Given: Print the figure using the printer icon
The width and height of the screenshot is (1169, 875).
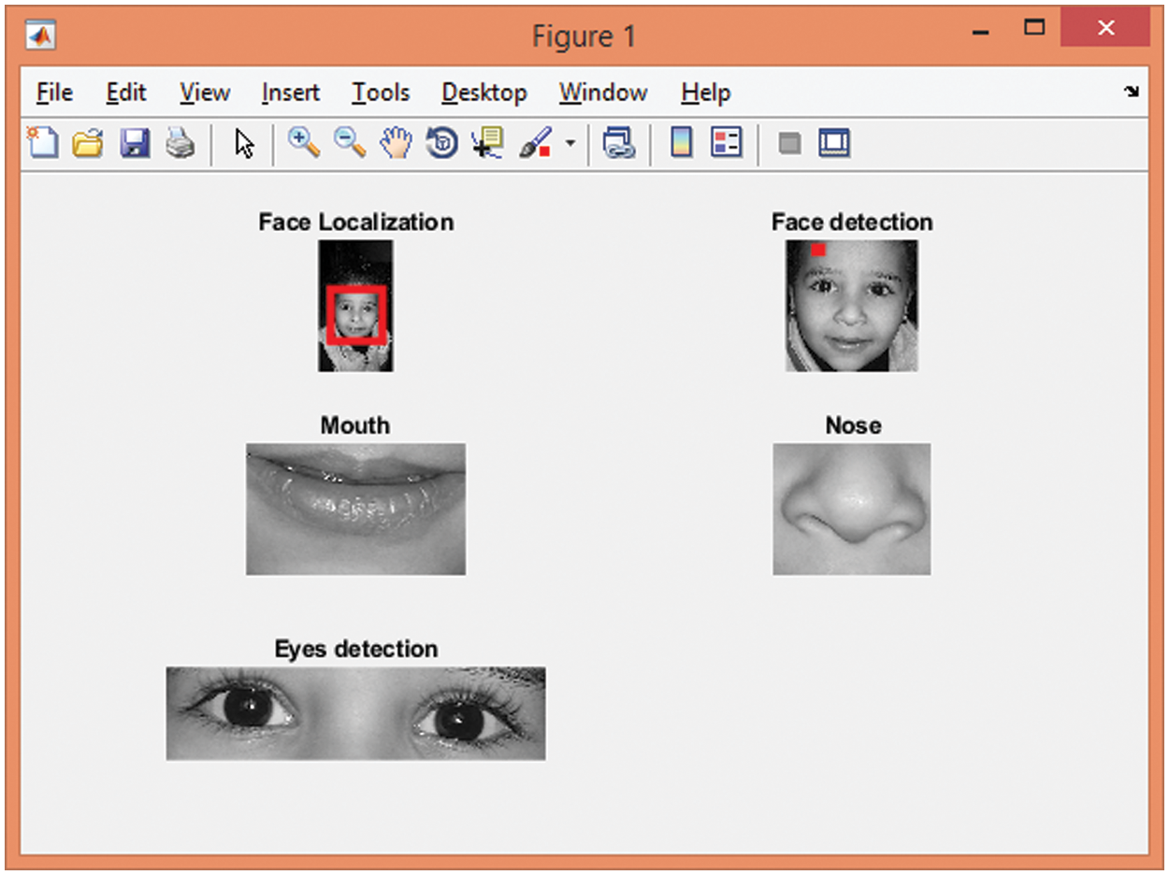Looking at the screenshot, I should [180, 144].
